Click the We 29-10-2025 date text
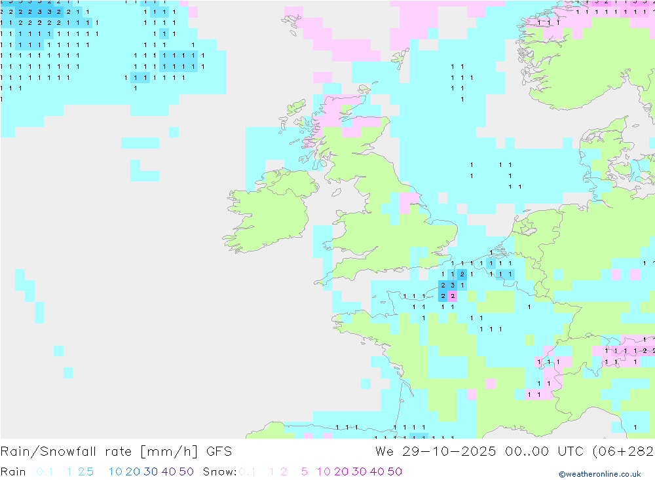Image resolution: width=655 pixels, height=480 pixels. 436,452
